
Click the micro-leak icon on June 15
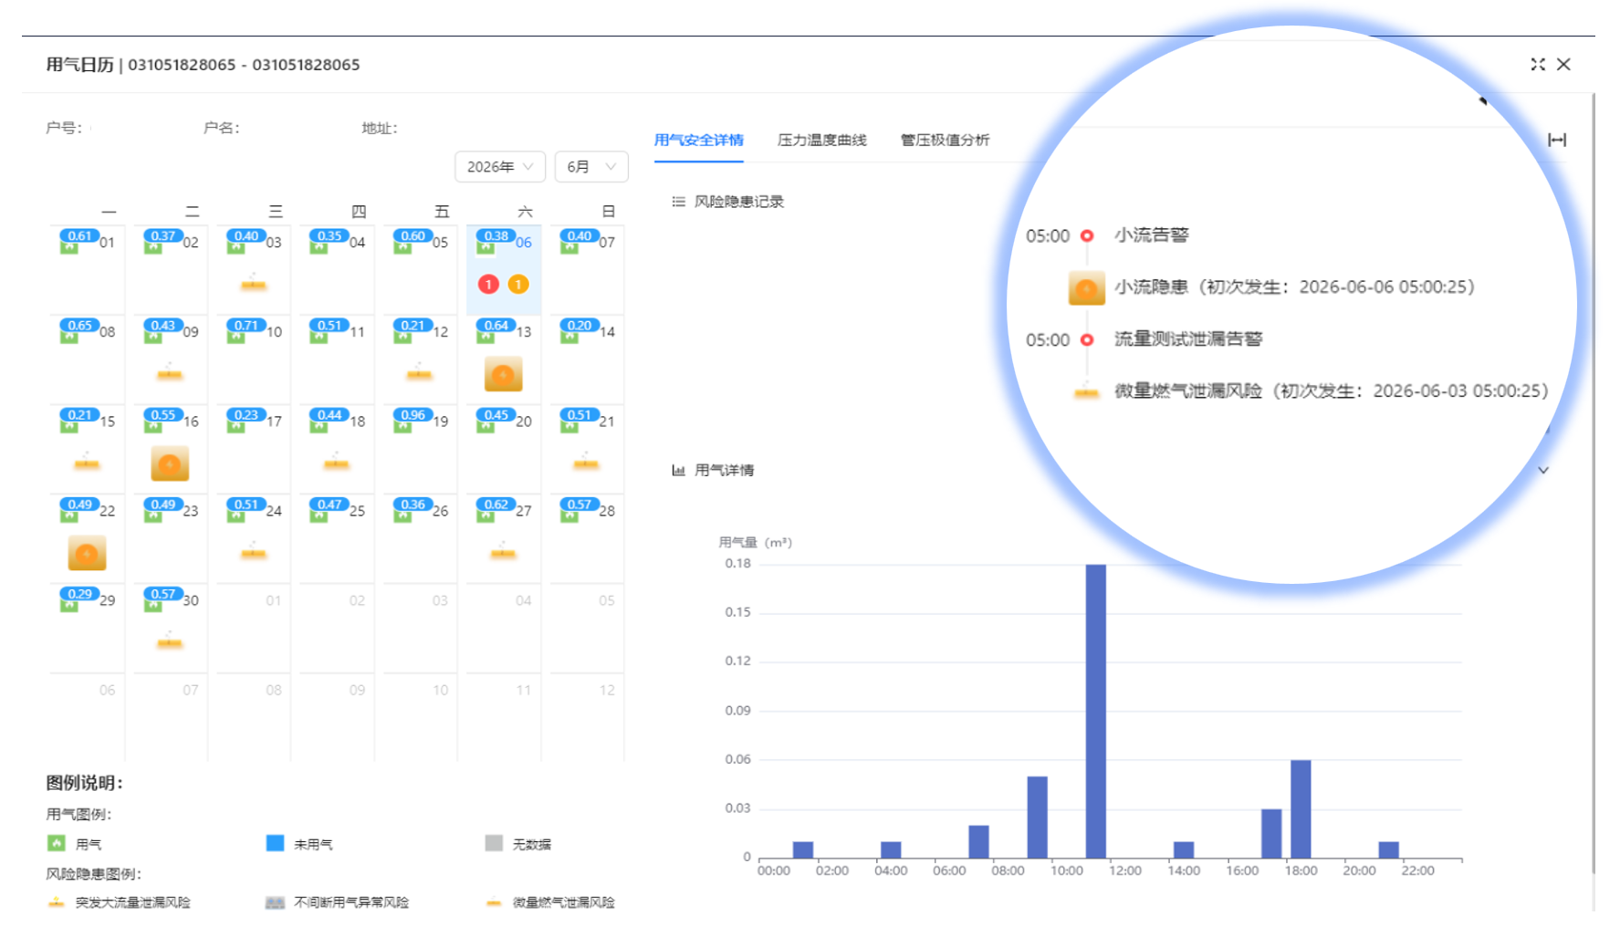[x=87, y=463]
